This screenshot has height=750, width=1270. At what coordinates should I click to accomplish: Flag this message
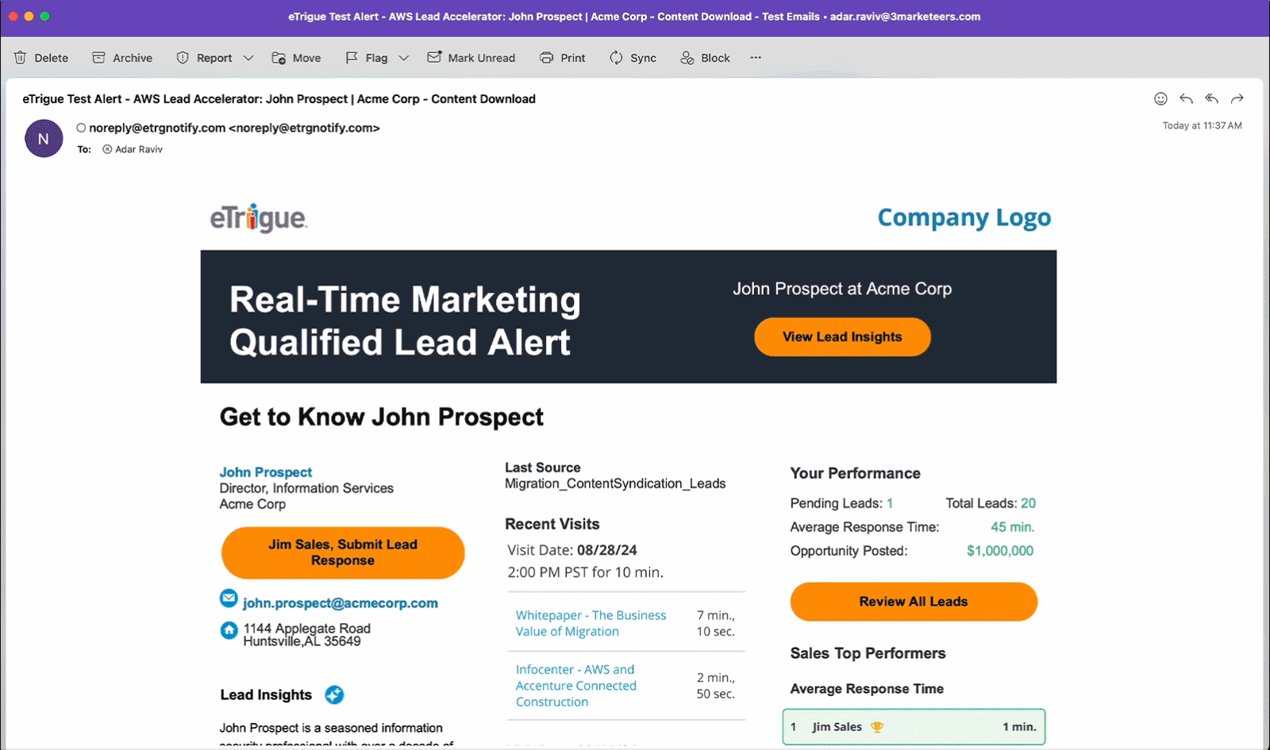point(367,58)
